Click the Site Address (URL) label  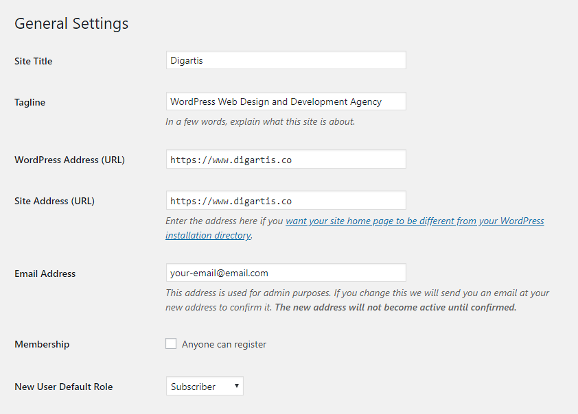tap(54, 201)
